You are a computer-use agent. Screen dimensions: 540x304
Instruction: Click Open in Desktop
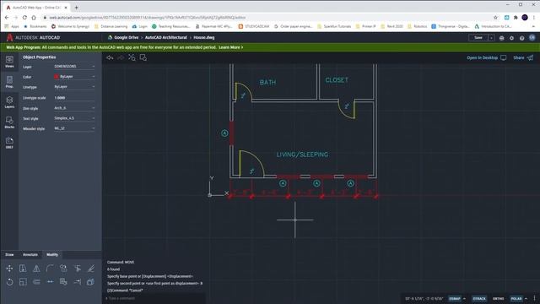486,57
